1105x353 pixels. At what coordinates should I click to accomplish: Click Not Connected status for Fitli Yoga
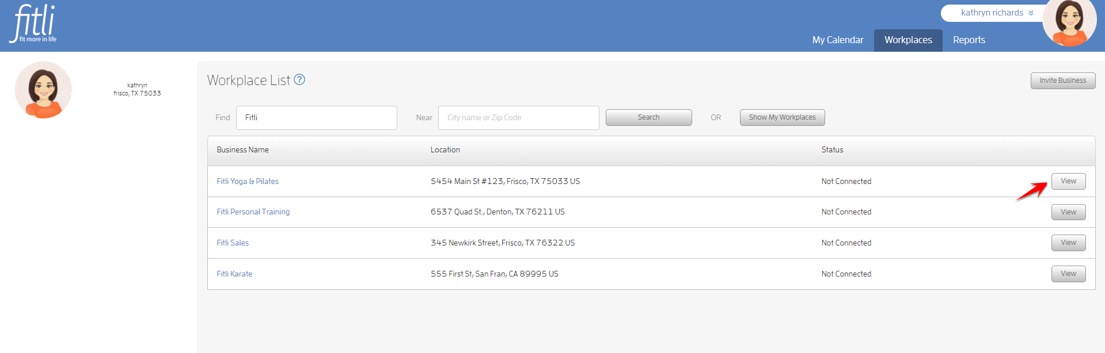(x=846, y=181)
